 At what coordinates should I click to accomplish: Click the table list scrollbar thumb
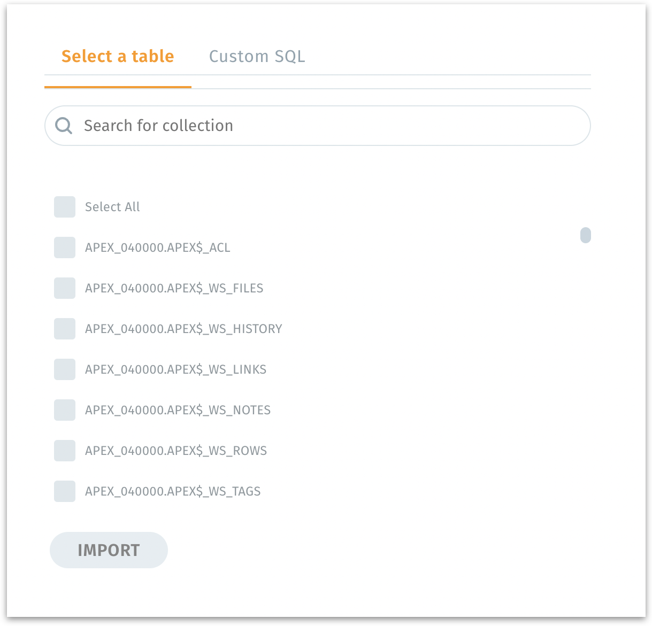[586, 235]
